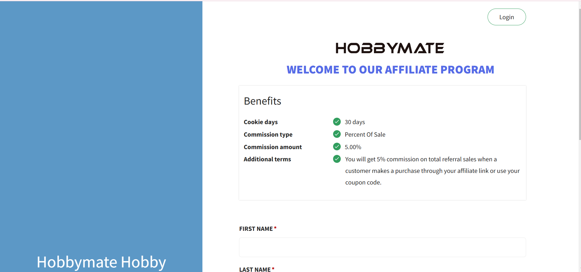Select the 'Commission type' label
This screenshot has height=272, width=581.
click(268, 134)
